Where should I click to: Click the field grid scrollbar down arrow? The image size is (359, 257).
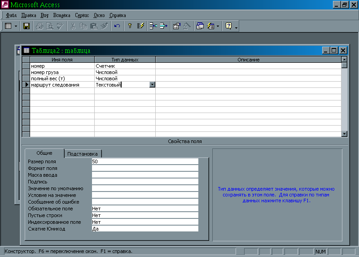pos(344,134)
